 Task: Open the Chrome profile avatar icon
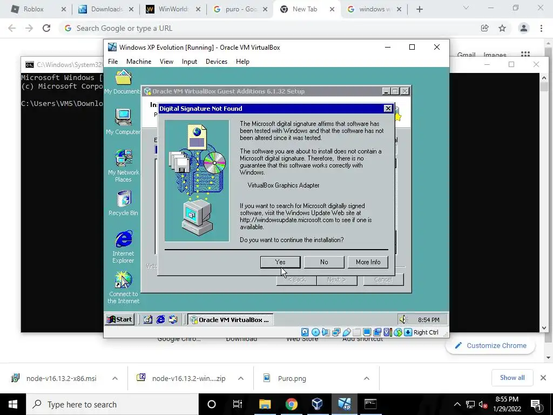coord(524,28)
